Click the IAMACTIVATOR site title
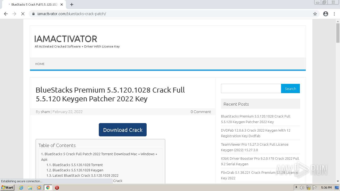This screenshot has height=191, width=340. (x=66, y=39)
